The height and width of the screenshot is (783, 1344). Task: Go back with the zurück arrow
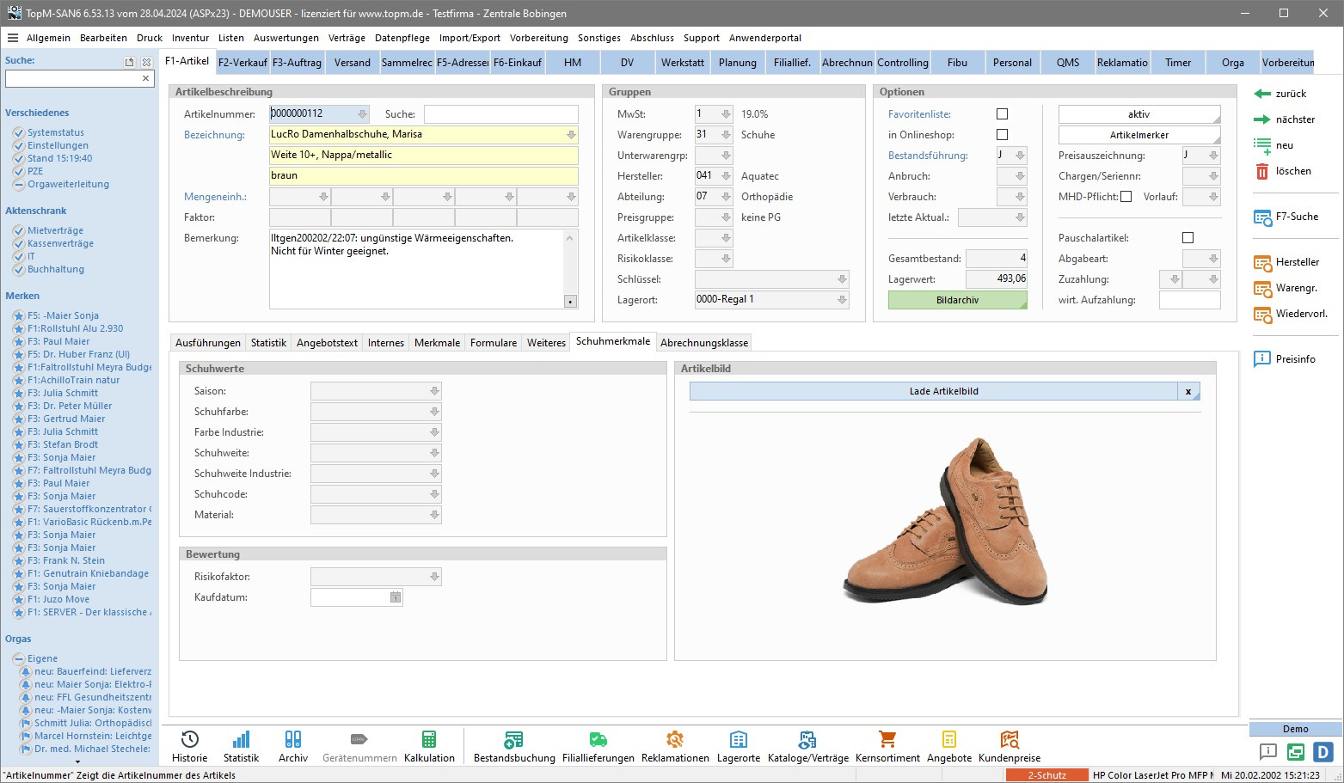pos(1262,94)
